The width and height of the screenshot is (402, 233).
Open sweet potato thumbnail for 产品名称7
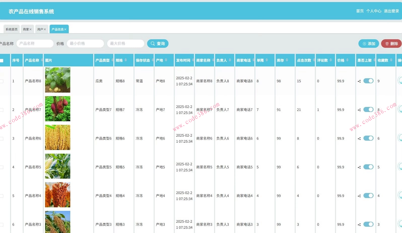(58, 109)
